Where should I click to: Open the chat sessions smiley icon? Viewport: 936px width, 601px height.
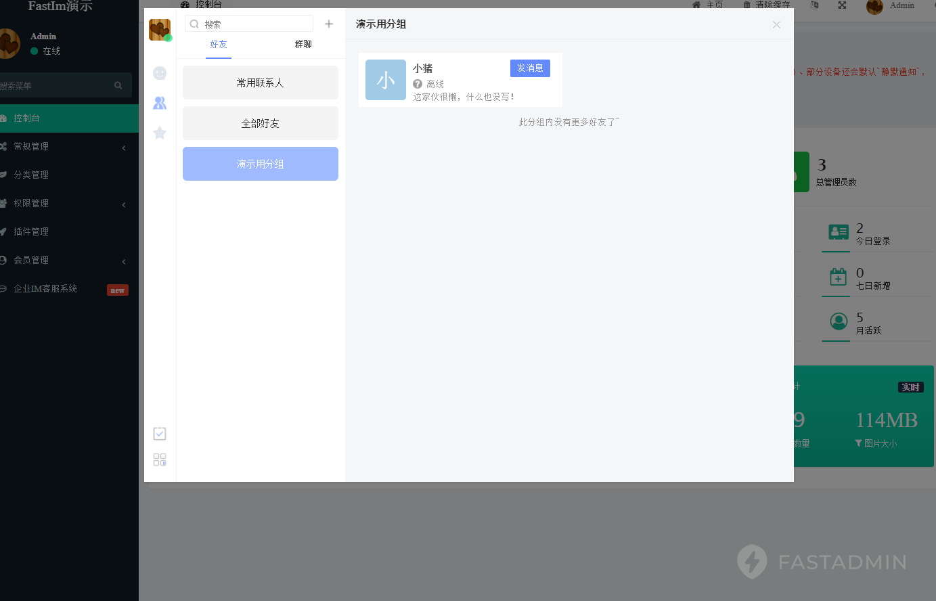tap(160, 73)
